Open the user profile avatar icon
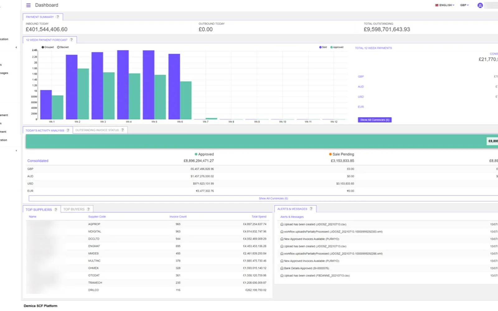The image size is (498, 311). 480,5
